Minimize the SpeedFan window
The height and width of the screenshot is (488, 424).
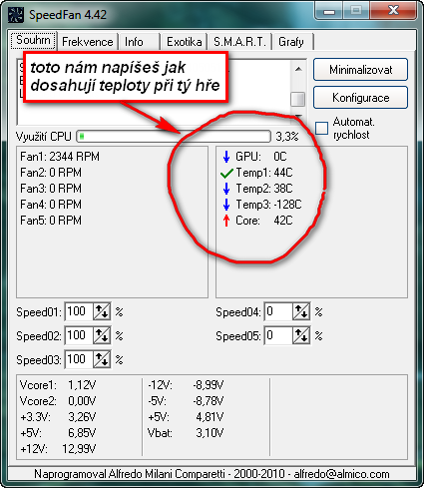(329, 11)
